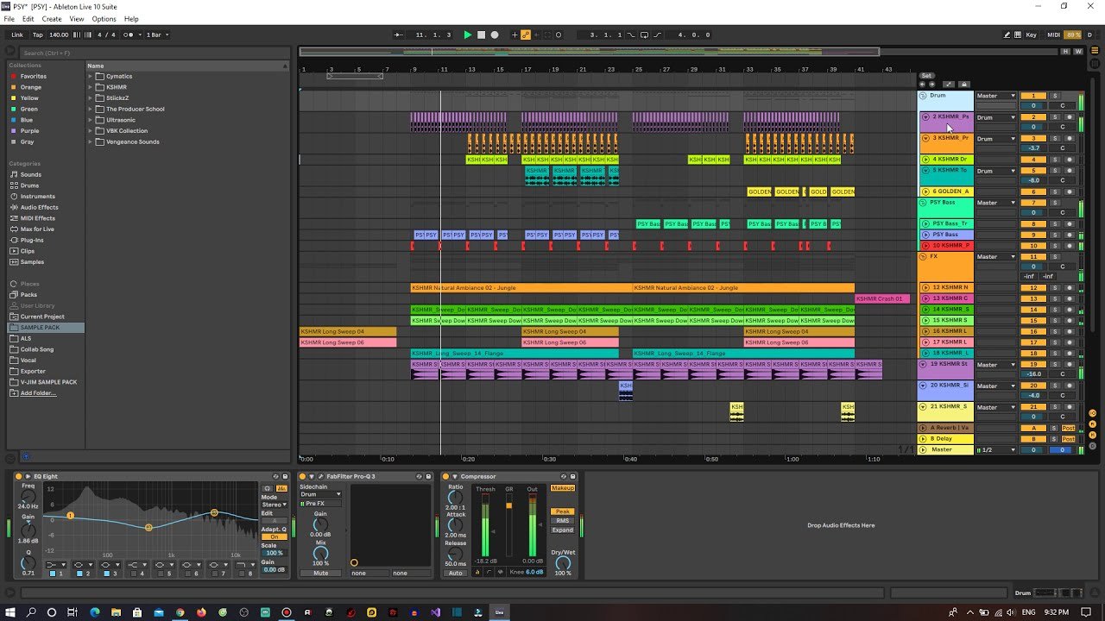This screenshot has height=621, width=1105.
Task: Open the quantization 1 Bar dropdown
Action: [157, 34]
